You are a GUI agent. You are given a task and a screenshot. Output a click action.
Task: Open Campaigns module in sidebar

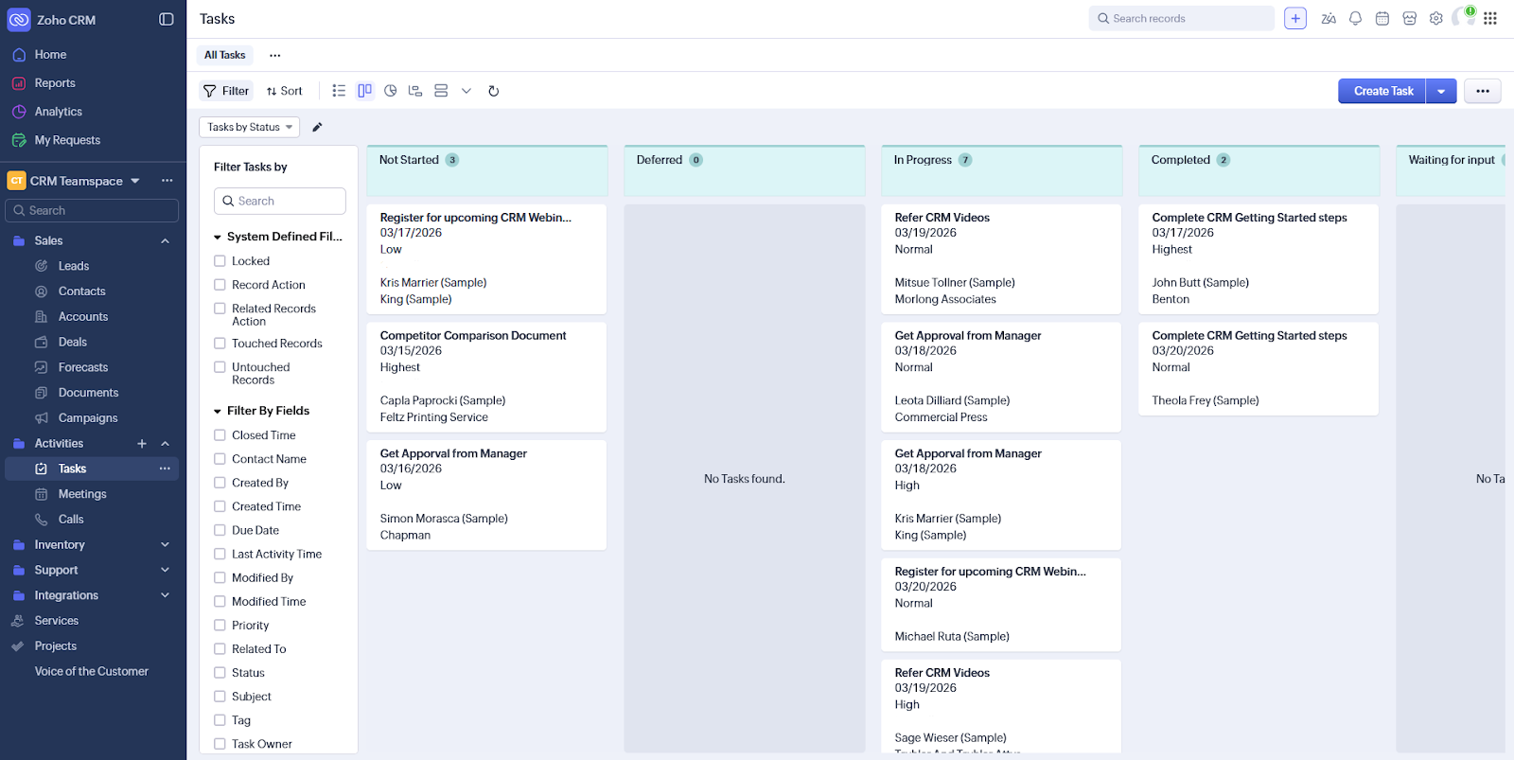(x=88, y=418)
